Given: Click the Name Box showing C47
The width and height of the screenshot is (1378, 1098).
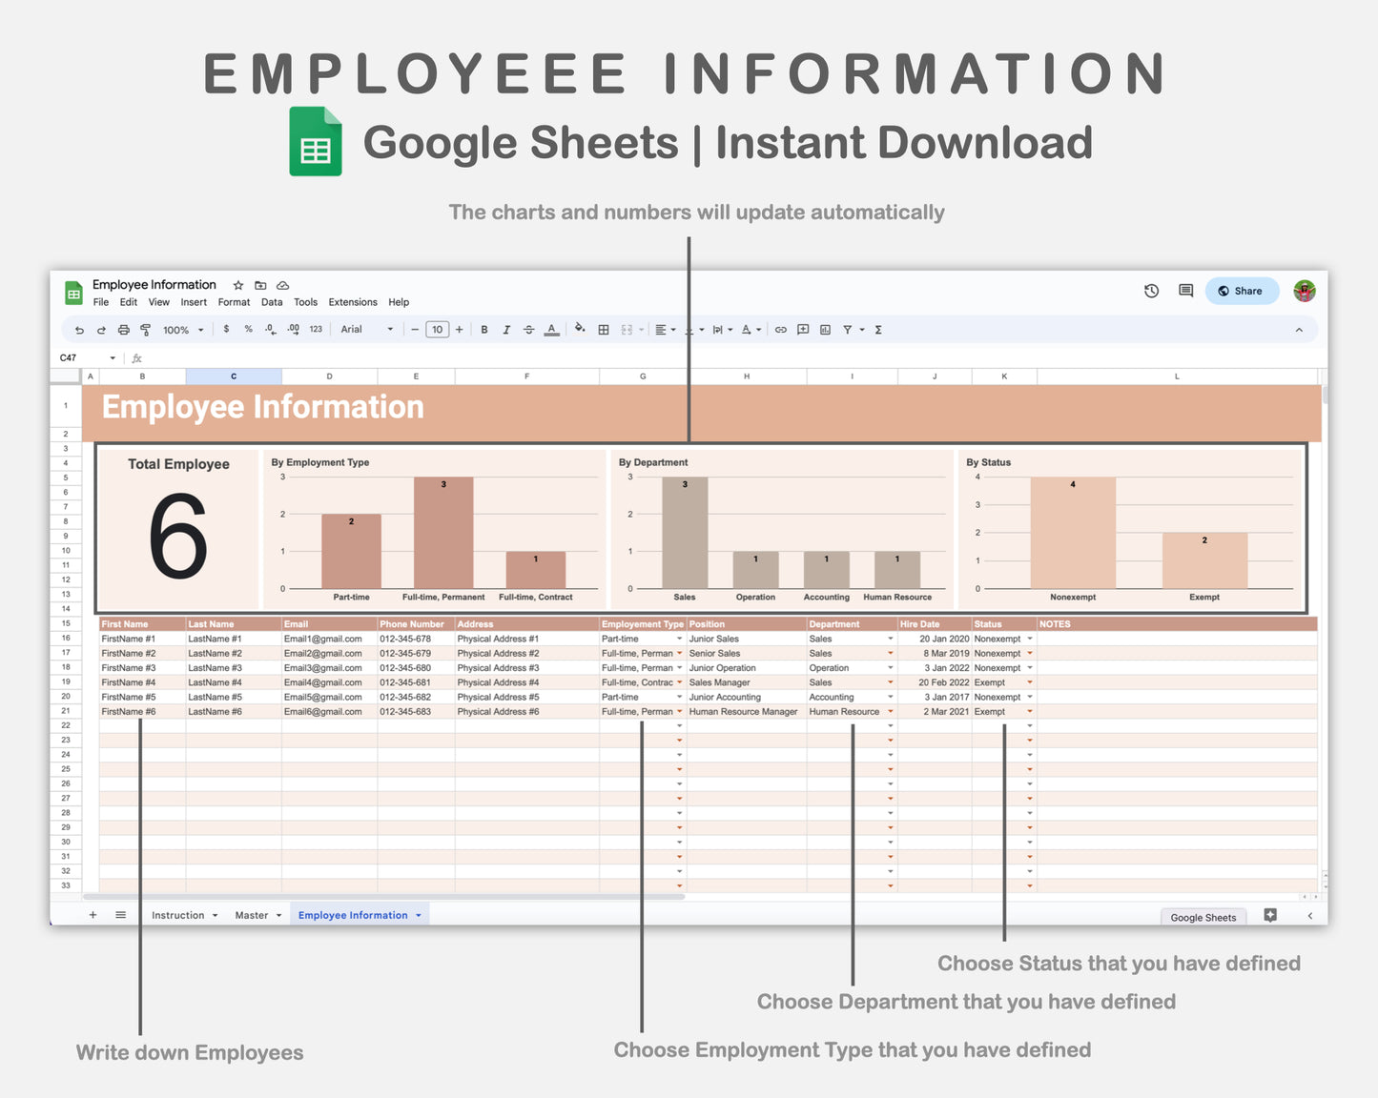Looking at the screenshot, I should click(x=81, y=357).
